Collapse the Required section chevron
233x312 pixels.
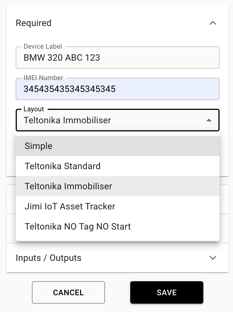tap(213, 23)
